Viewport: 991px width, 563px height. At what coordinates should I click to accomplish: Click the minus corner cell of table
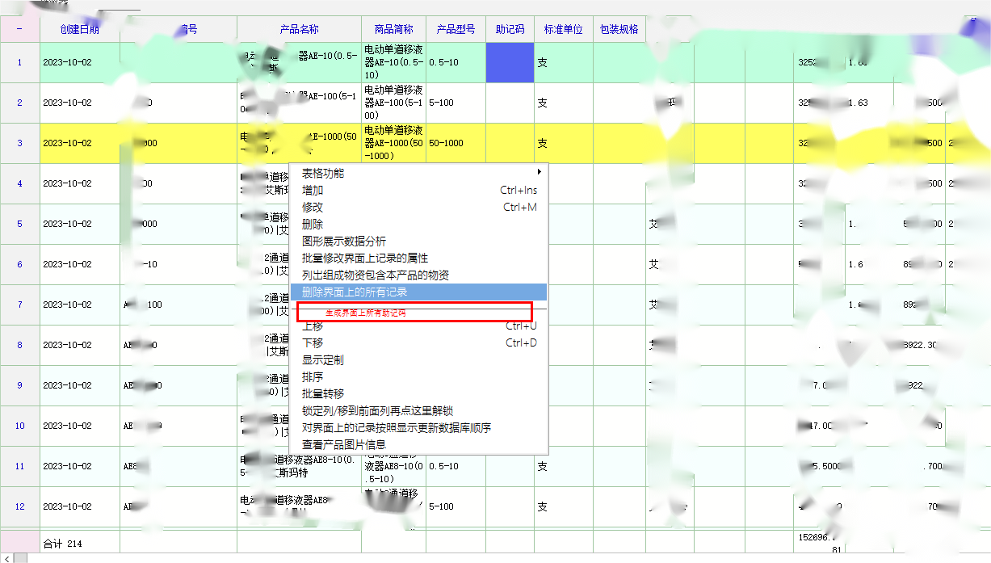coord(20,29)
